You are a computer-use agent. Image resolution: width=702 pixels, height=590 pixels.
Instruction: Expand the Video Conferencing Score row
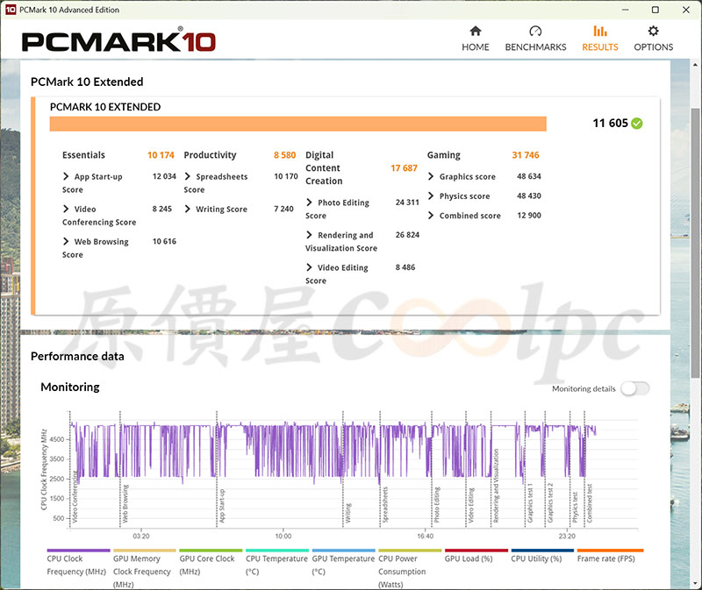coord(66,209)
